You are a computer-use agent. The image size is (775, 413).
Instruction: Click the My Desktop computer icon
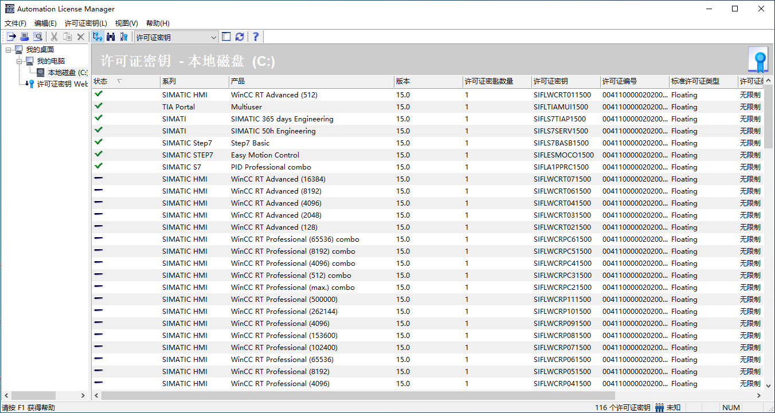point(19,50)
